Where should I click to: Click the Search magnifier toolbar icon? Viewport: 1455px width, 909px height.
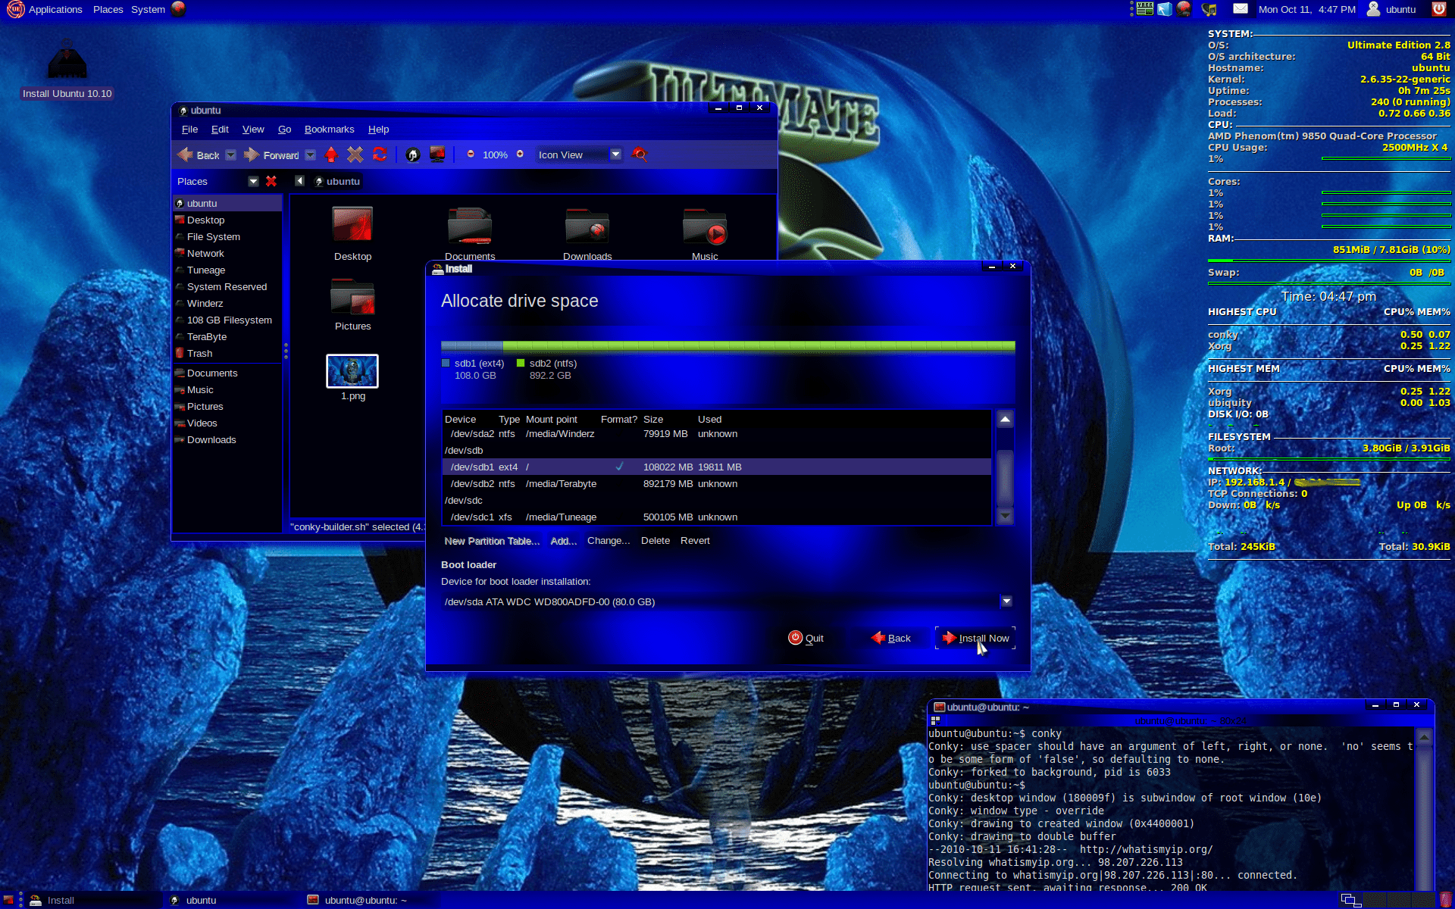click(640, 155)
